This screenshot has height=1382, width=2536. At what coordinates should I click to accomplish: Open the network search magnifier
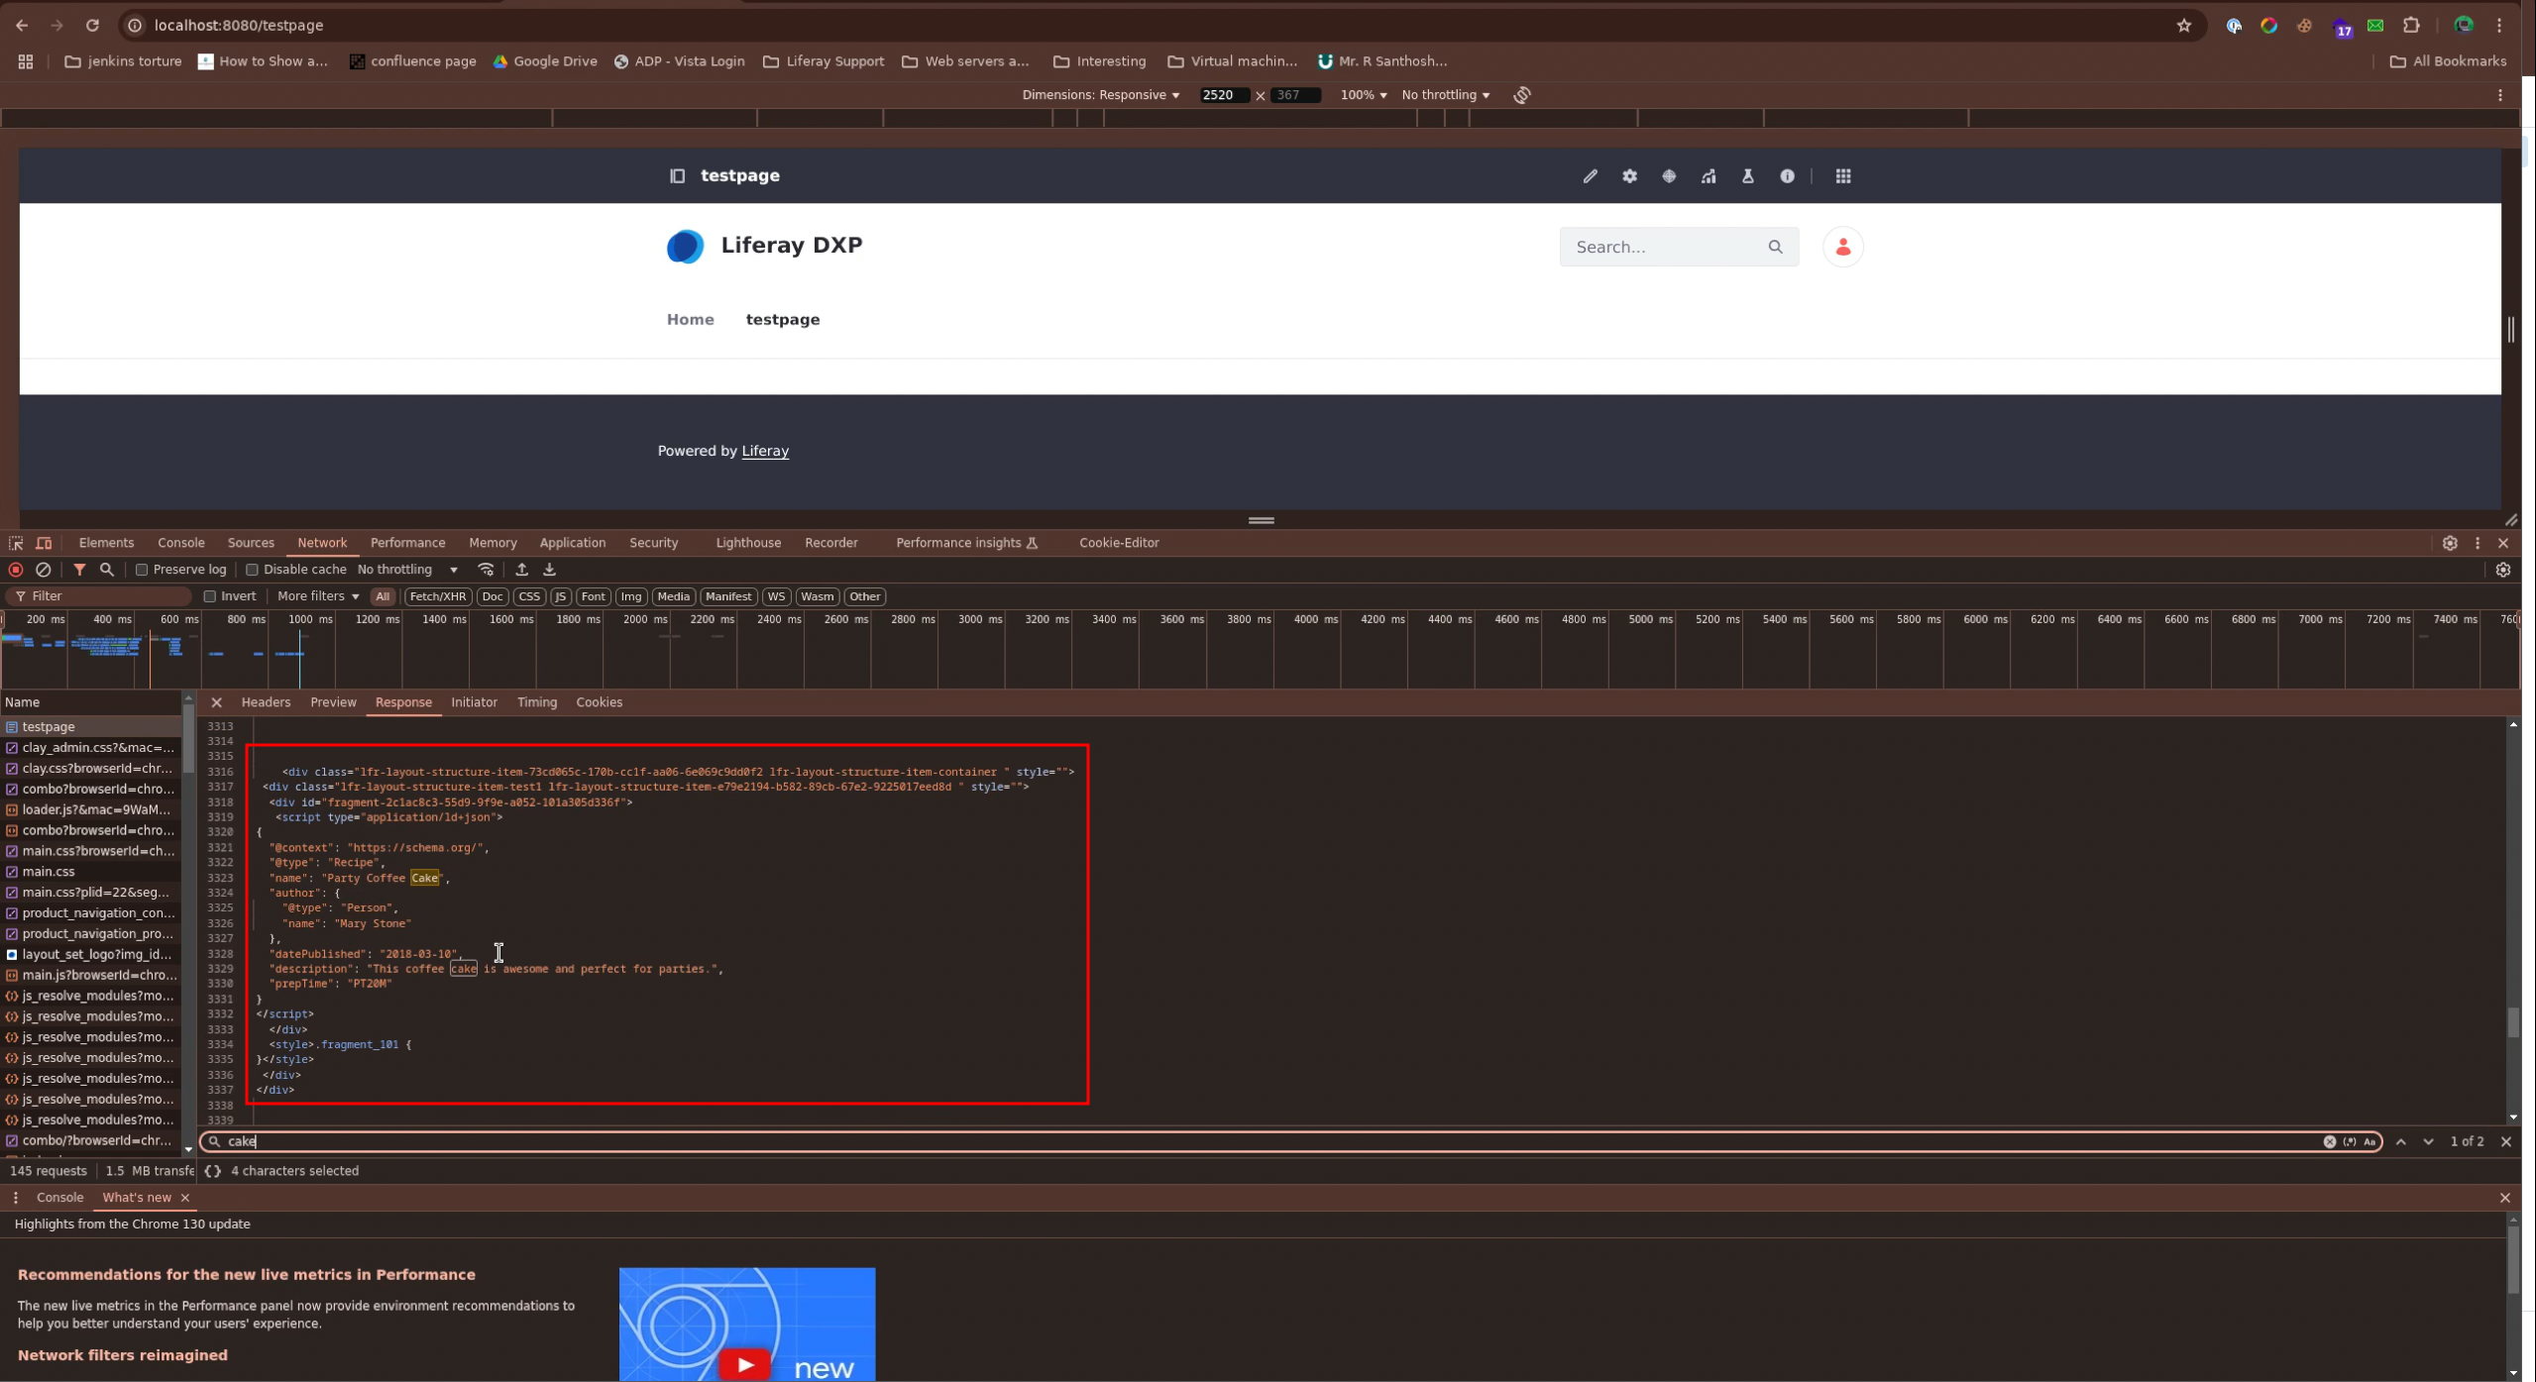(107, 570)
